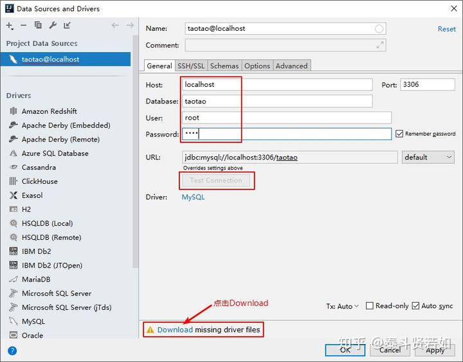The image size is (463, 362).
Task: Click the Port field showing 3306
Action: (x=427, y=84)
